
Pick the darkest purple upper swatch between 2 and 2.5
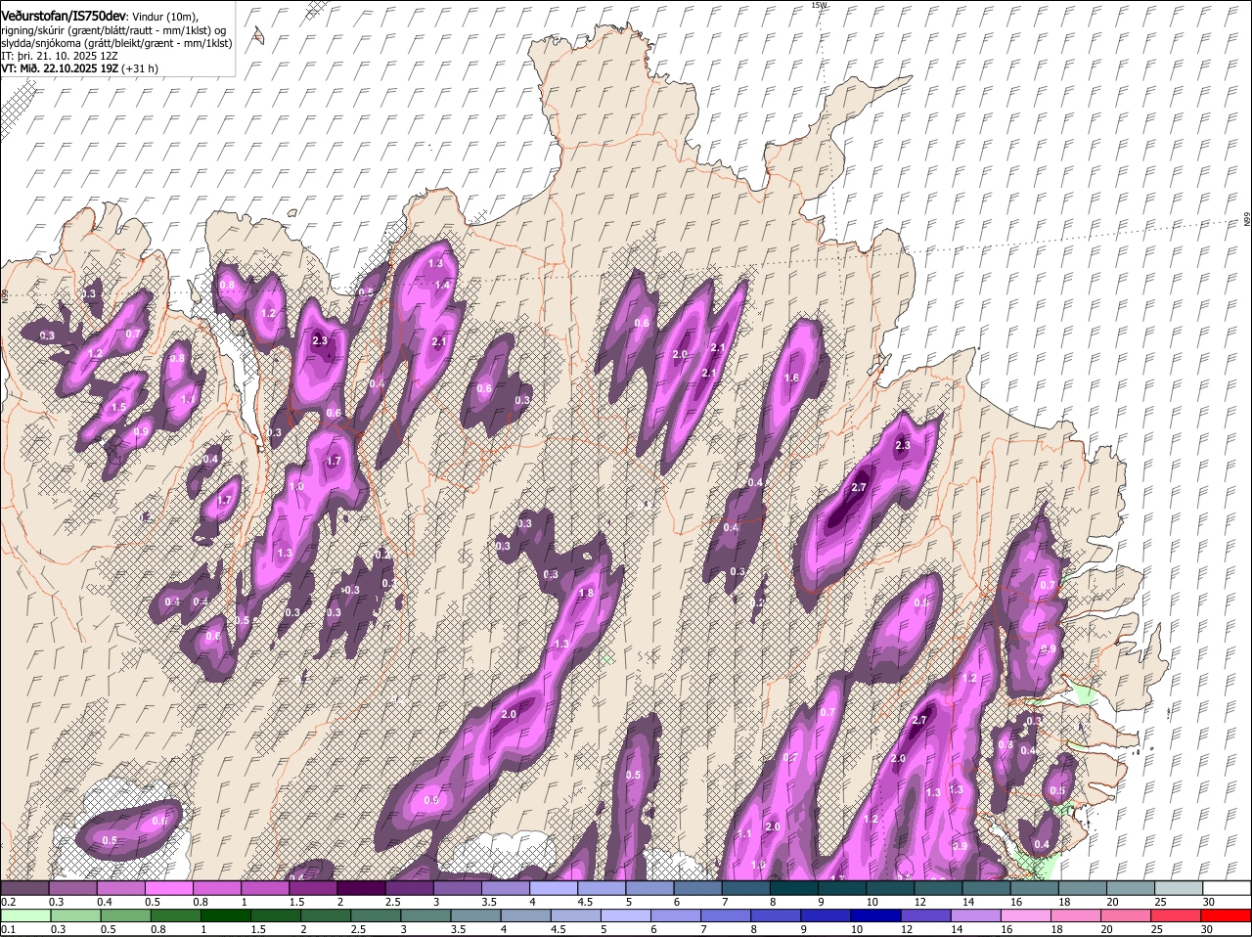pyautogui.click(x=360, y=888)
